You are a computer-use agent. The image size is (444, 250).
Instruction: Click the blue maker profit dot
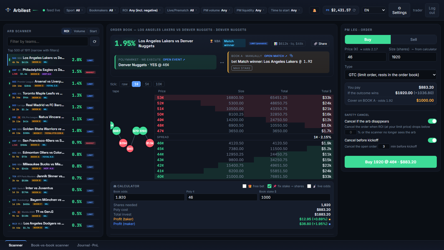pos(330,224)
